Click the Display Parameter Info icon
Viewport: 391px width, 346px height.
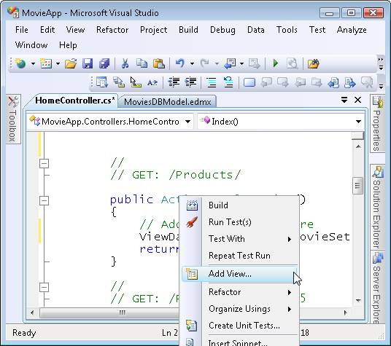(119, 82)
